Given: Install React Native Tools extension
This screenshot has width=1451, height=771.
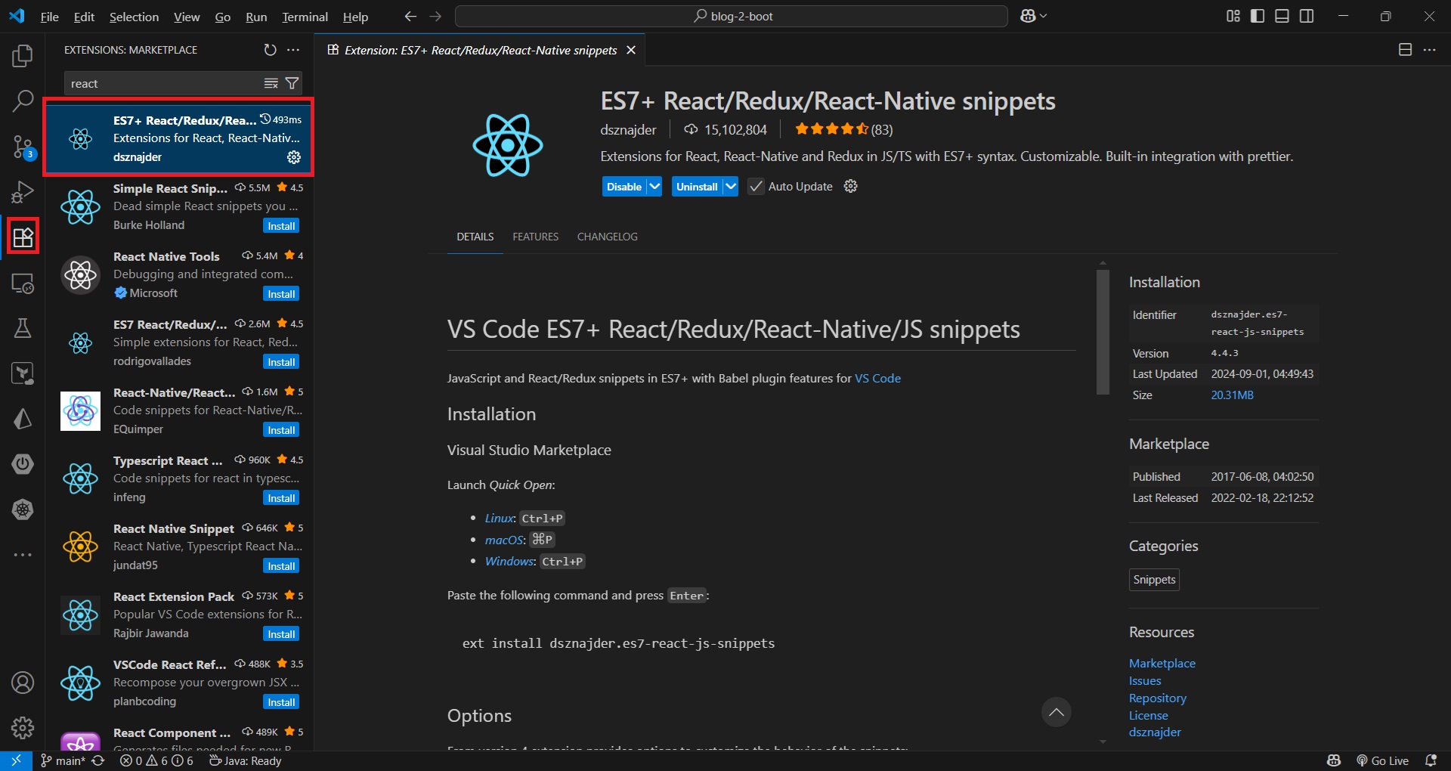Looking at the screenshot, I should click(x=281, y=294).
